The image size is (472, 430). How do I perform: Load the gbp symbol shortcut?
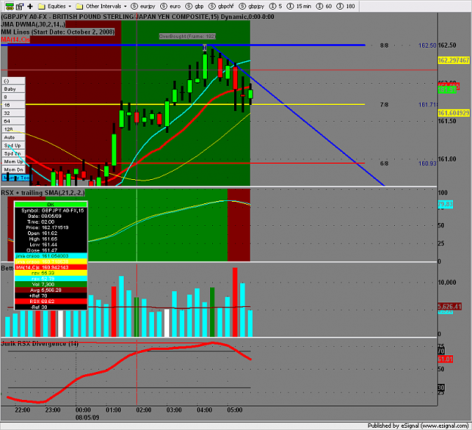click(x=194, y=6)
